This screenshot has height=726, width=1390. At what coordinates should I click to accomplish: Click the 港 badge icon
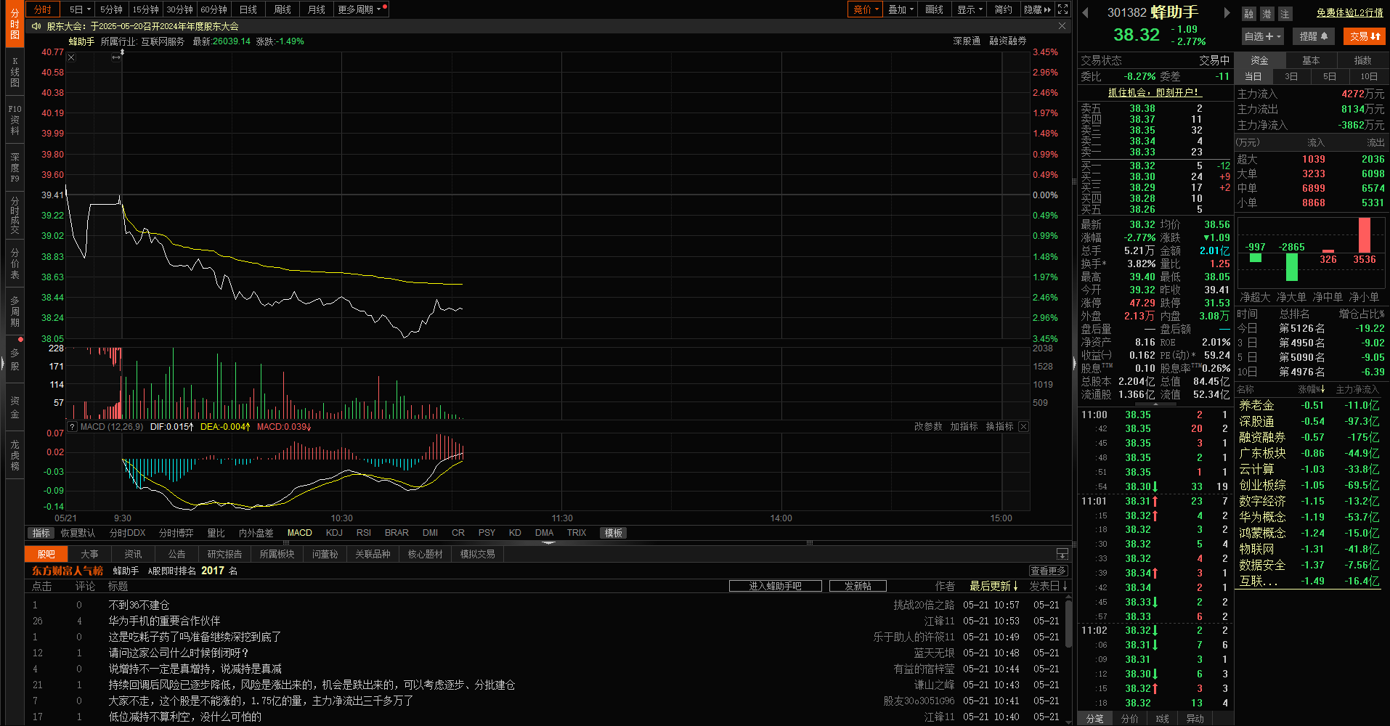coord(1267,14)
